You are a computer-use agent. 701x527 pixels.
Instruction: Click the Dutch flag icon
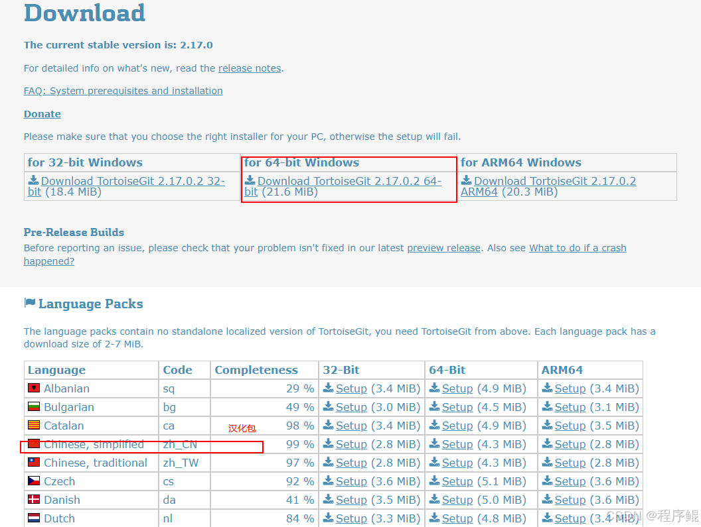pos(34,518)
